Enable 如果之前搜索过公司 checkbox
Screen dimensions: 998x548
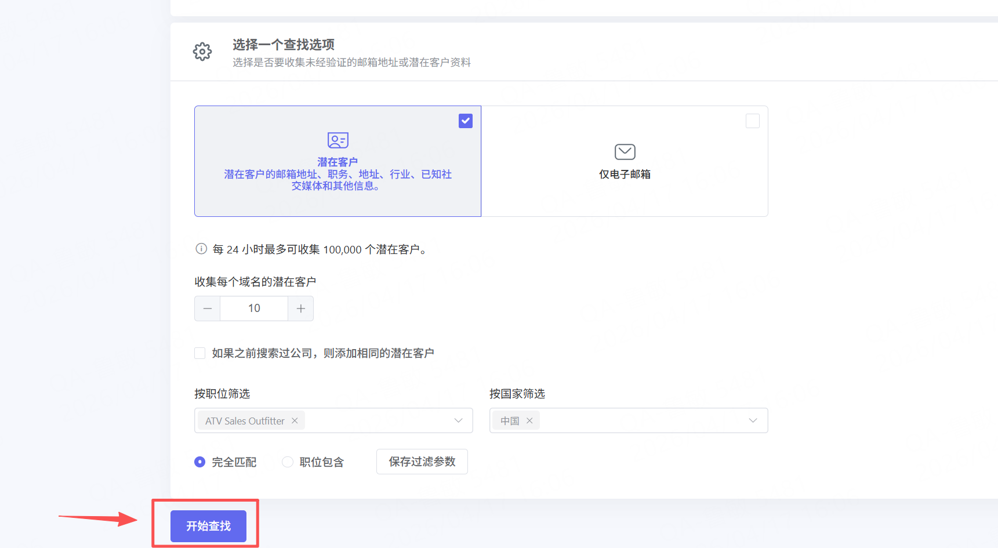[x=200, y=353]
